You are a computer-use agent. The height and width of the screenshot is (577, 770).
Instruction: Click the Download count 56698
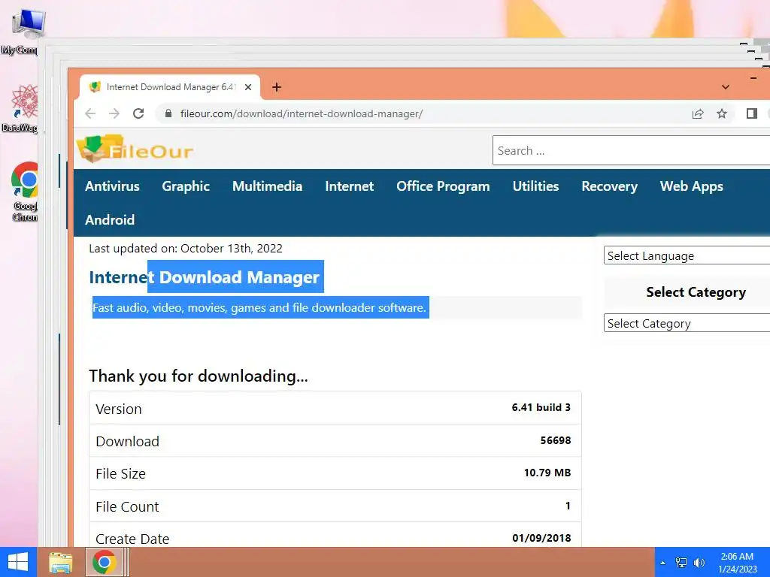coord(556,440)
